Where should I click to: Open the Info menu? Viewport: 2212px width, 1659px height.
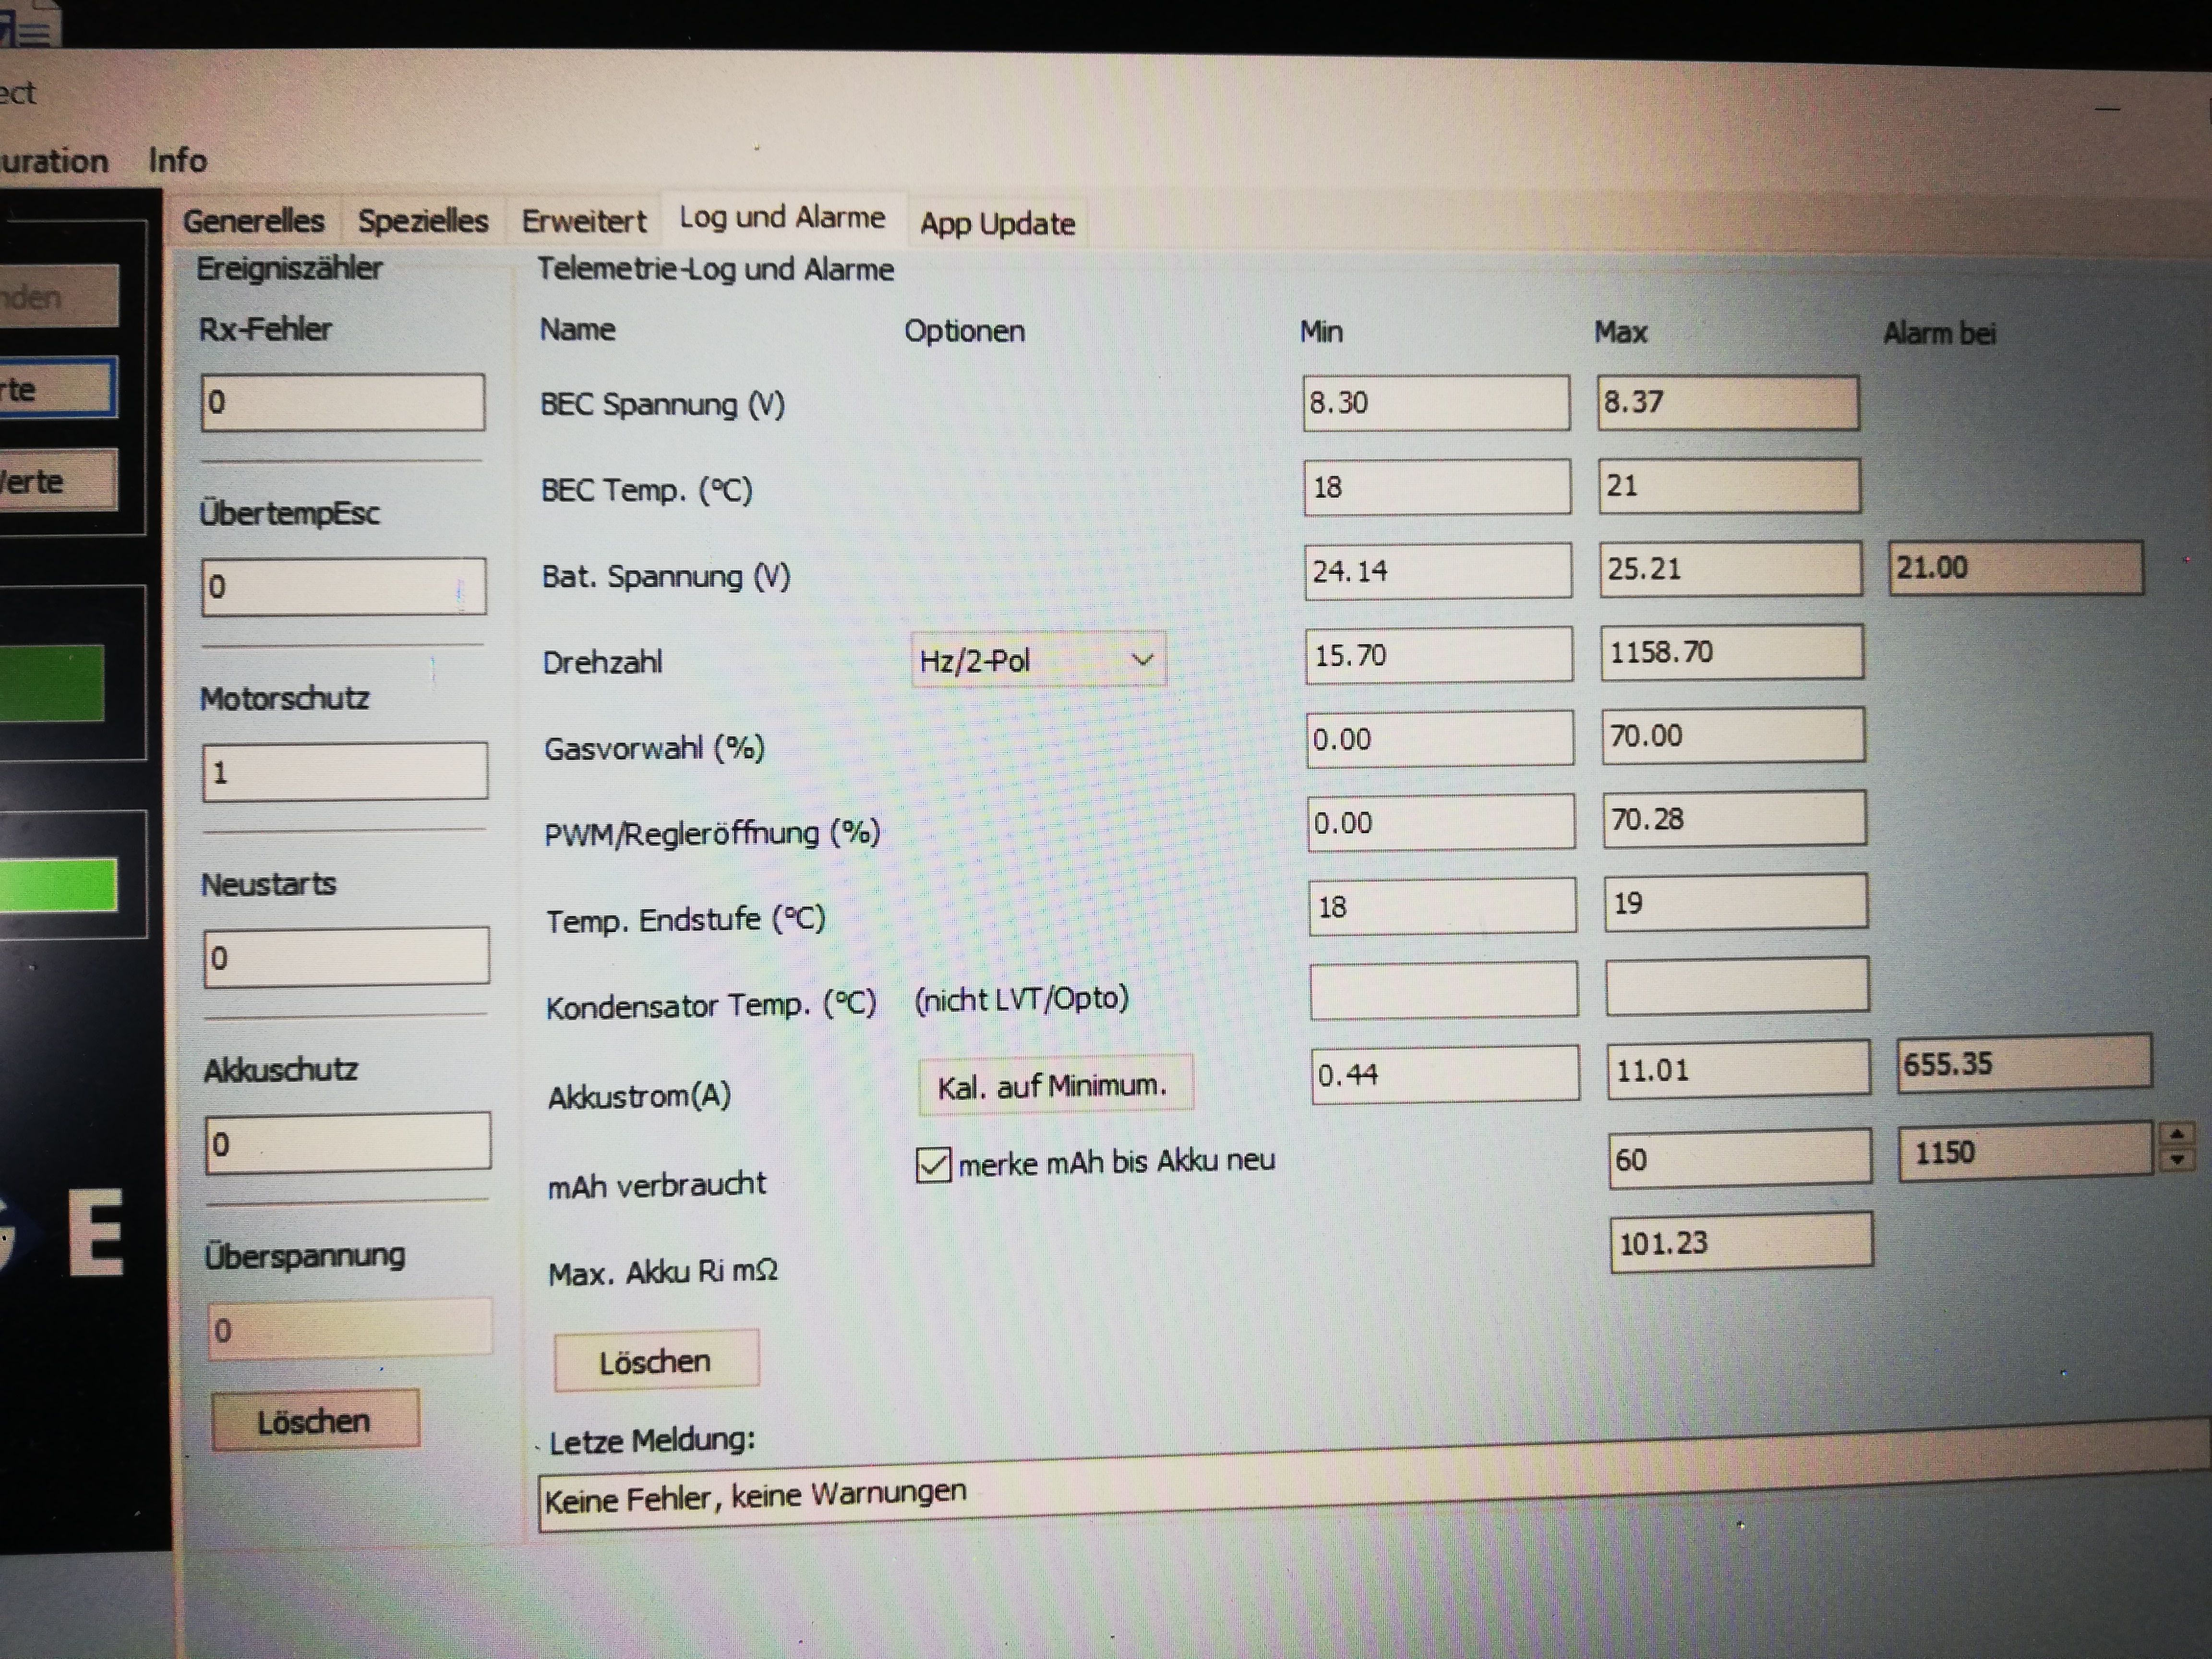[177, 160]
